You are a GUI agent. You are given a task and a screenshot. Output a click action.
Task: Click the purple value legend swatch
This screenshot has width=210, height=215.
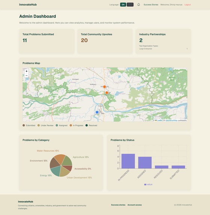(x=145, y=185)
